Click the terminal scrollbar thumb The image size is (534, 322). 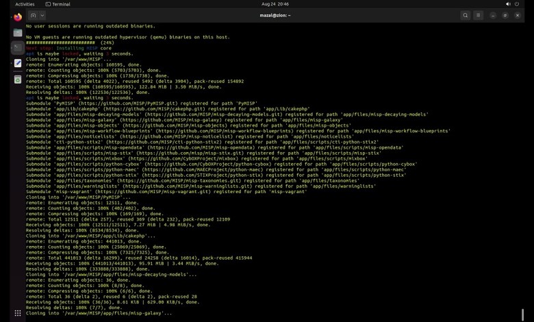pyautogui.click(x=522, y=314)
